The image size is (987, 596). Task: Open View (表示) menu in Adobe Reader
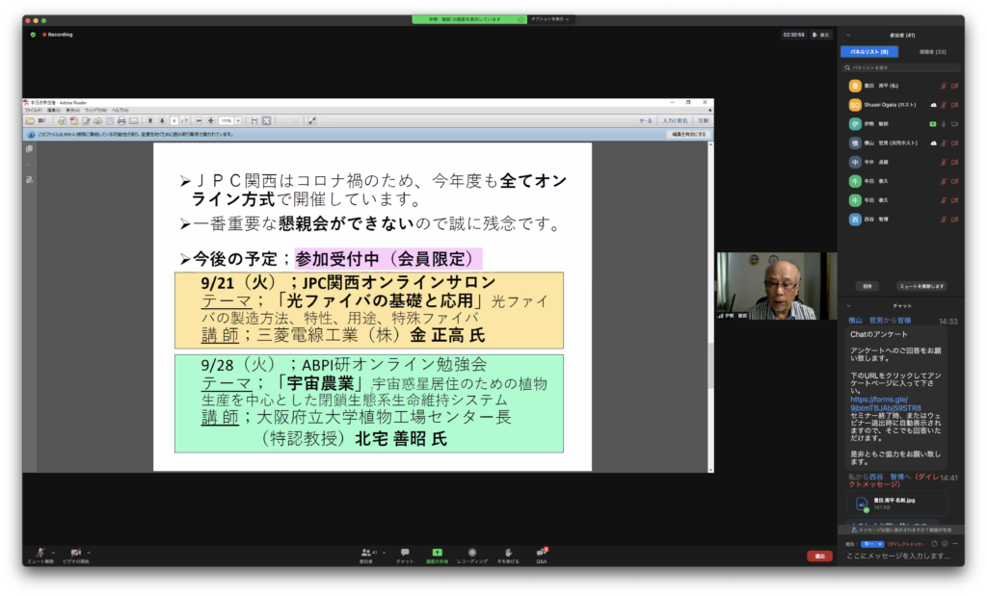pyautogui.click(x=73, y=110)
